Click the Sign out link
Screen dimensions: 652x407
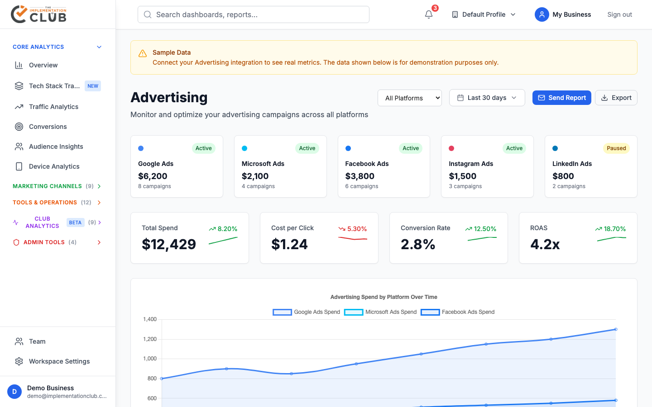click(x=619, y=14)
